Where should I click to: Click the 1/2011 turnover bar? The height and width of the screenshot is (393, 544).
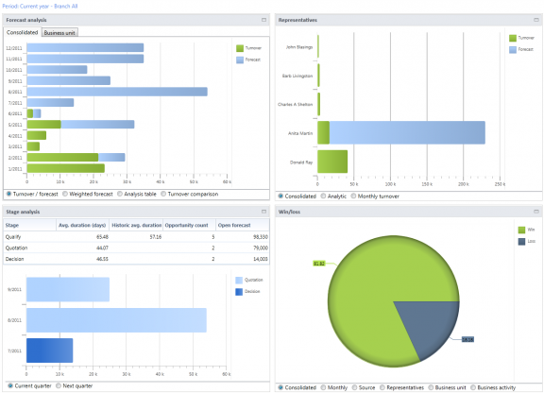(65, 168)
